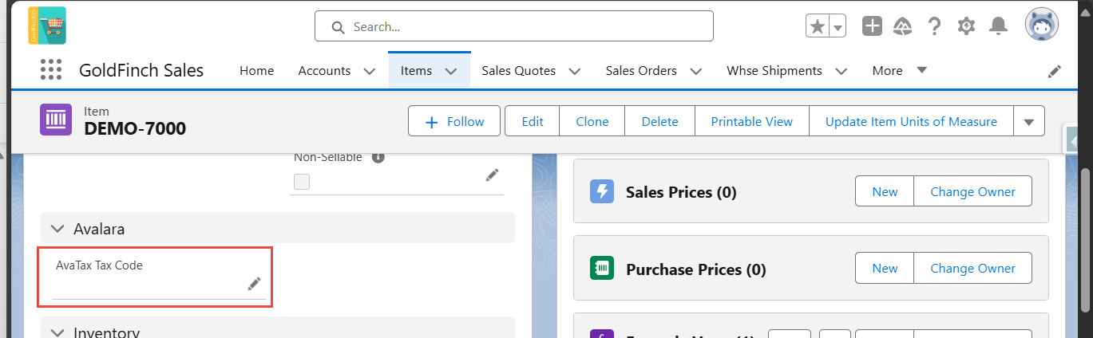
Task: Click the Edit button
Action: click(x=533, y=121)
